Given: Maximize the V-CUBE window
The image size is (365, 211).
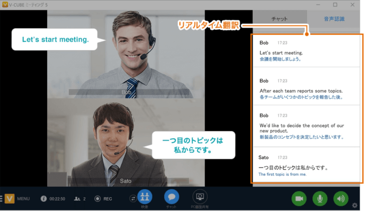Looking at the screenshot, I should [335, 4].
